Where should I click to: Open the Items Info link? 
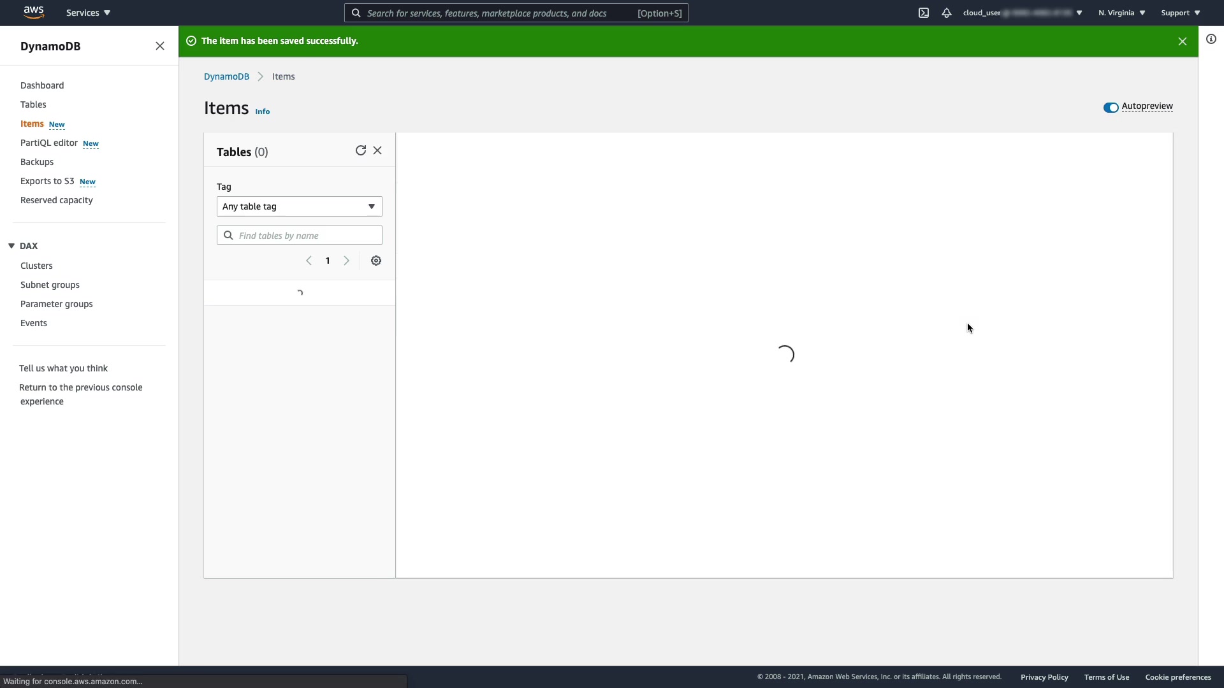pos(263,111)
